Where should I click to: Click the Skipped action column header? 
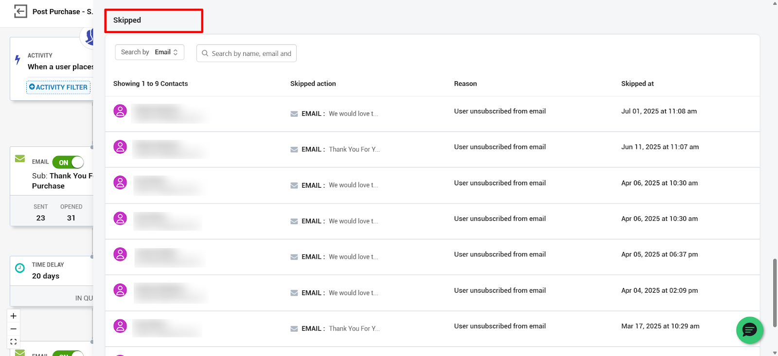313,84
